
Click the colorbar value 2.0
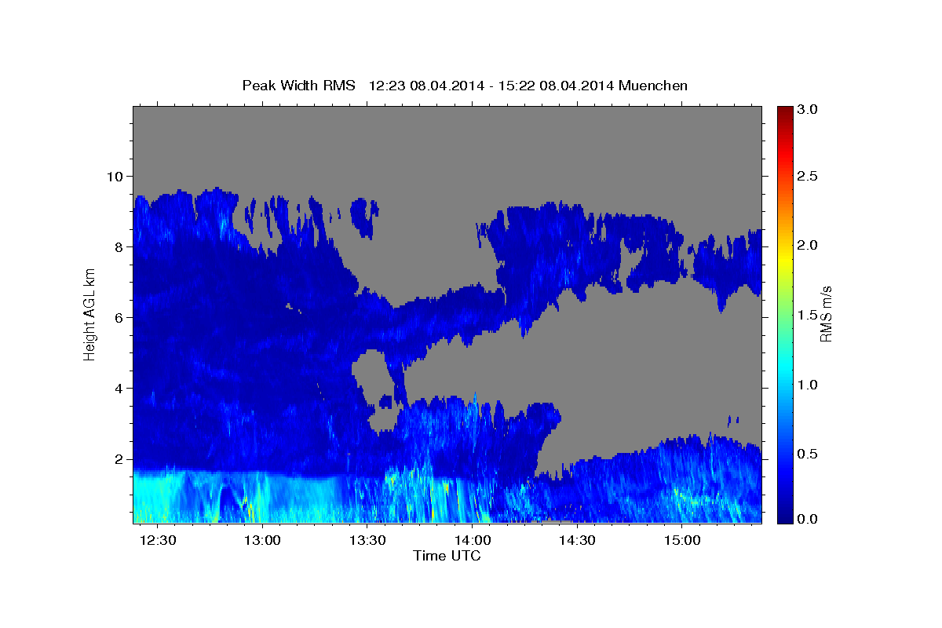[807, 245]
